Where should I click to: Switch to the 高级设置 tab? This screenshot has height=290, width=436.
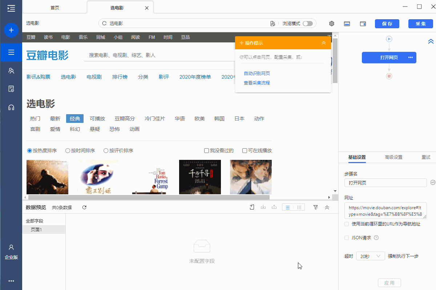pyautogui.click(x=393, y=157)
